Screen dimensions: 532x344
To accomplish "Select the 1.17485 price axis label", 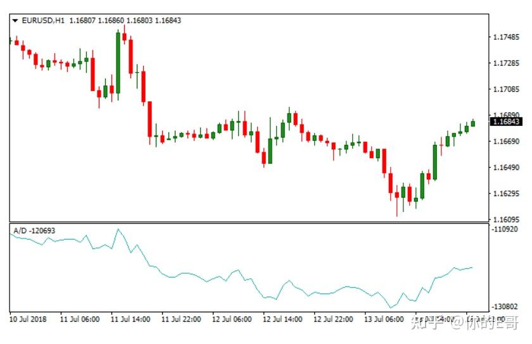I will click(x=506, y=37).
